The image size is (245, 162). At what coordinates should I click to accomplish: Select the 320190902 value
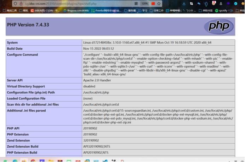(91, 140)
